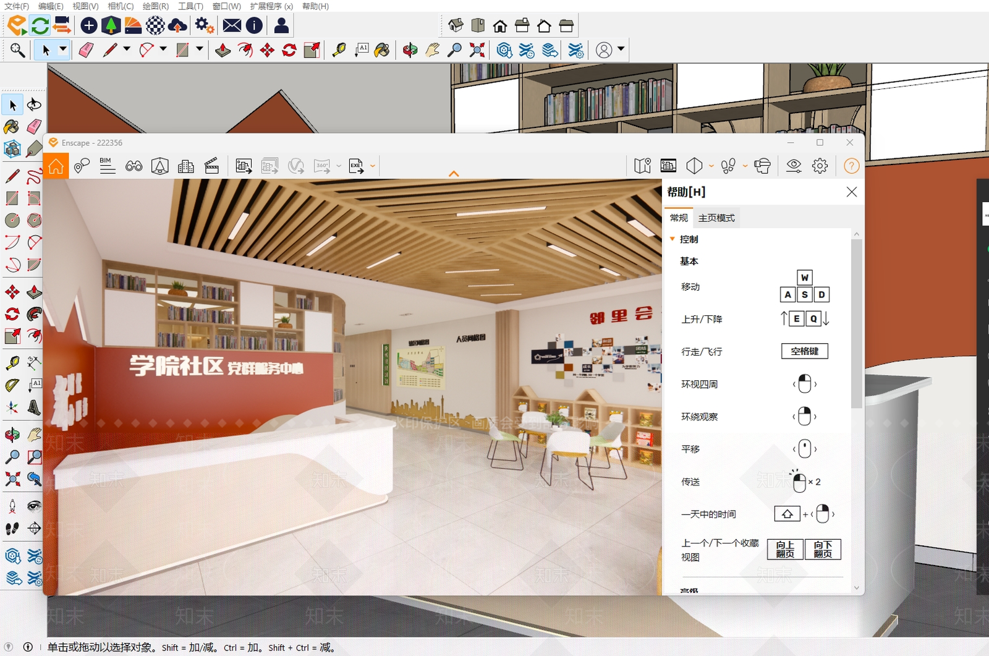Select SketchUp push/pull tool
The image size is (989, 656).
point(223,50)
